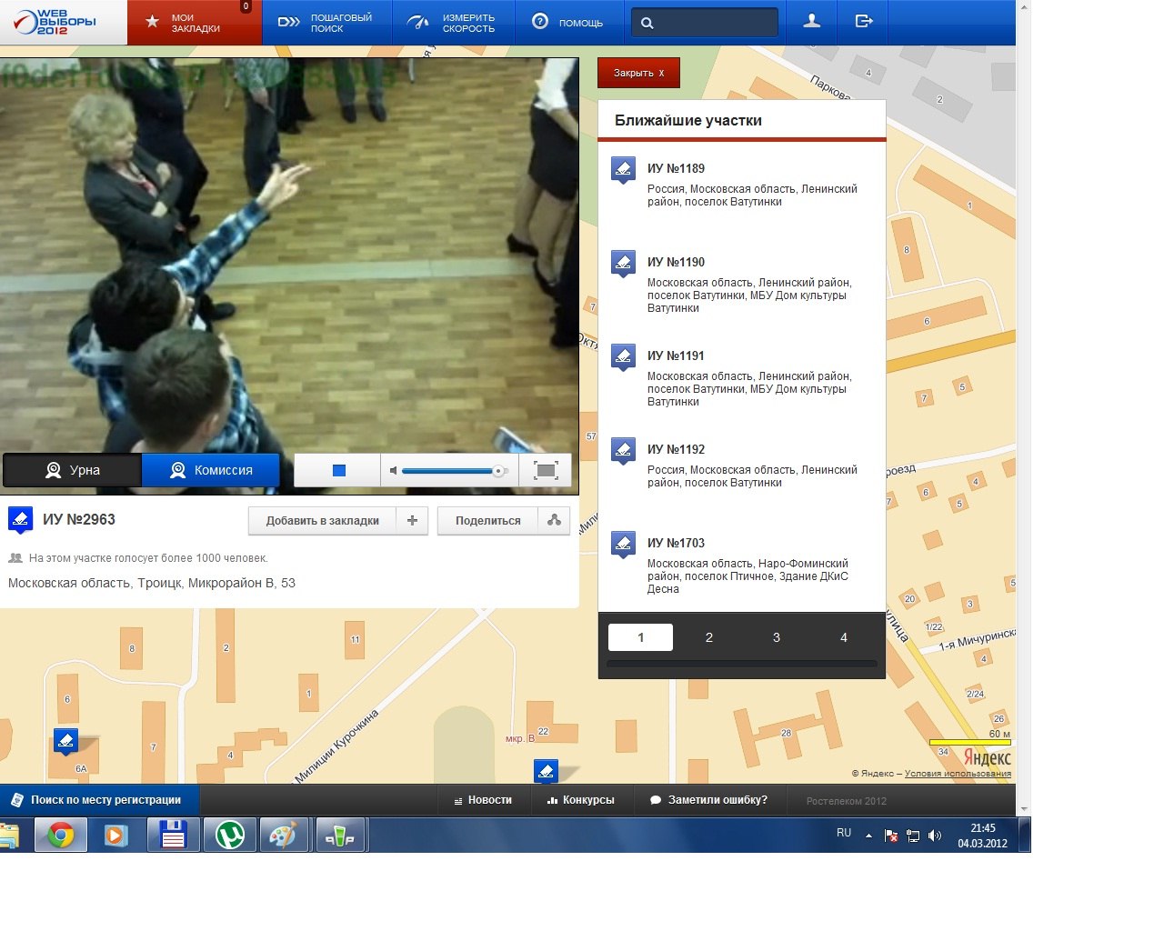
Task: Enter fullscreen video mode
Action: click(545, 470)
